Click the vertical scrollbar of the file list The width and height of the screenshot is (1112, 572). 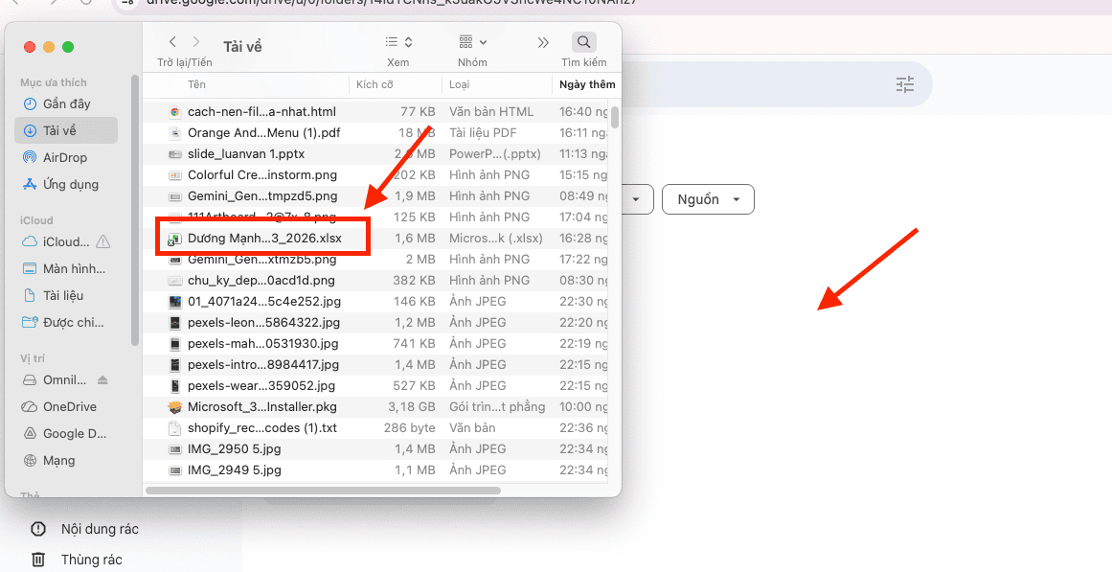(x=616, y=117)
